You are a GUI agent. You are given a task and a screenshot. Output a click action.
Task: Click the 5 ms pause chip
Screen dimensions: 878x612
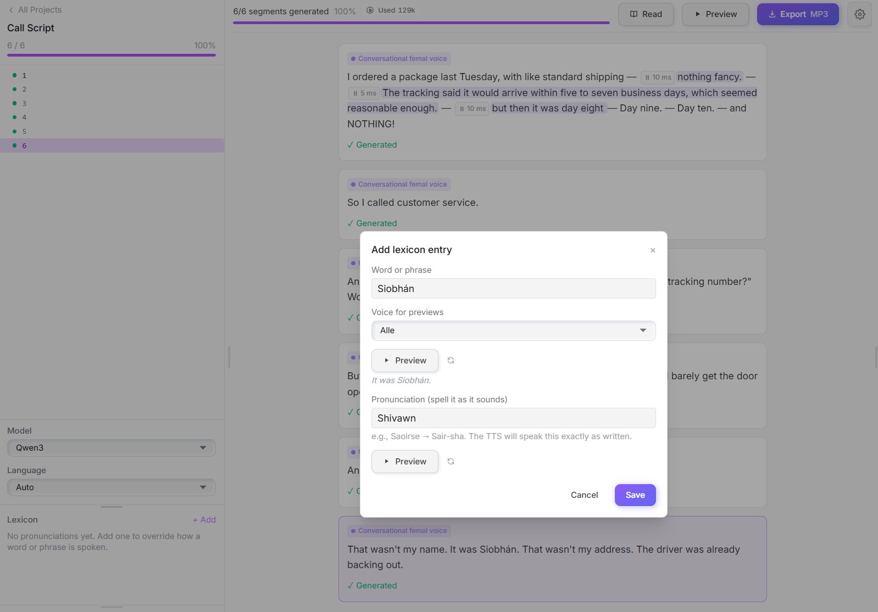coord(364,93)
